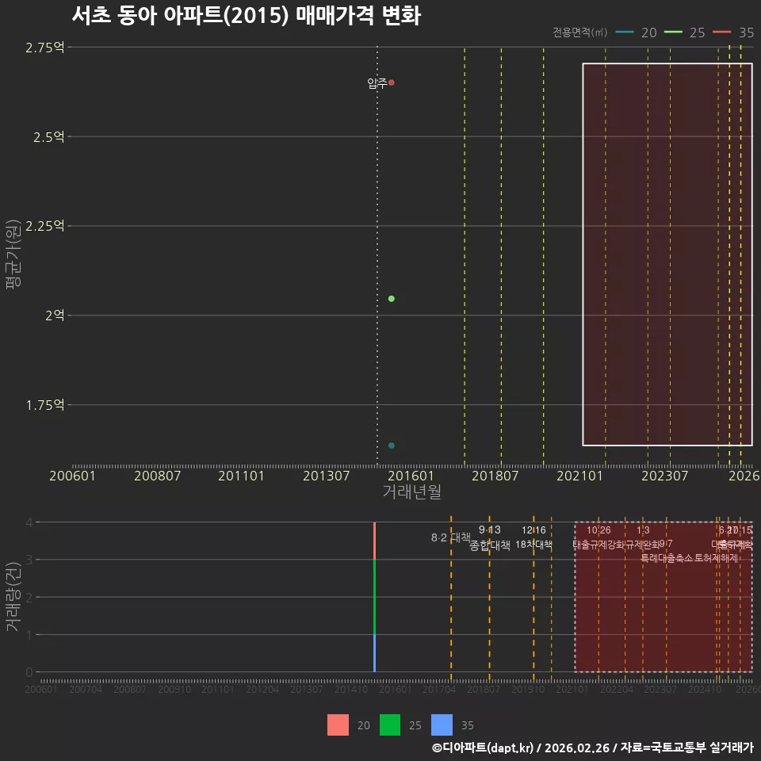The height and width of the screenshot is (761, 761).
Task: Click 202307 on the price chart x-axis
Action: pyautogui.click(x=664, y=476)
